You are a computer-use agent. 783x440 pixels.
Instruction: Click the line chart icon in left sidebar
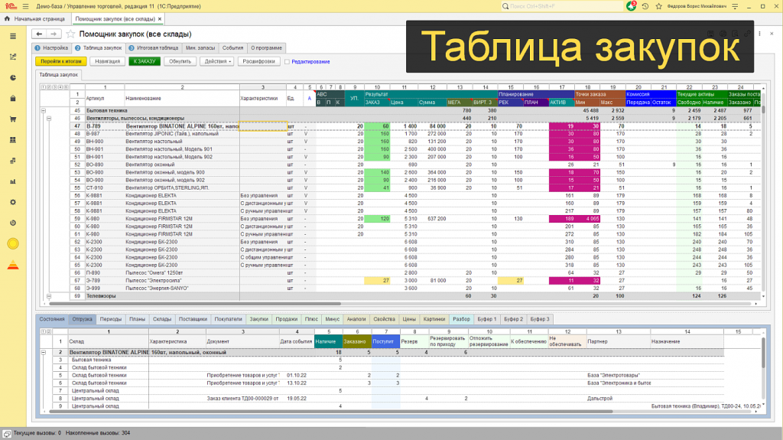(x=13, y=57)
